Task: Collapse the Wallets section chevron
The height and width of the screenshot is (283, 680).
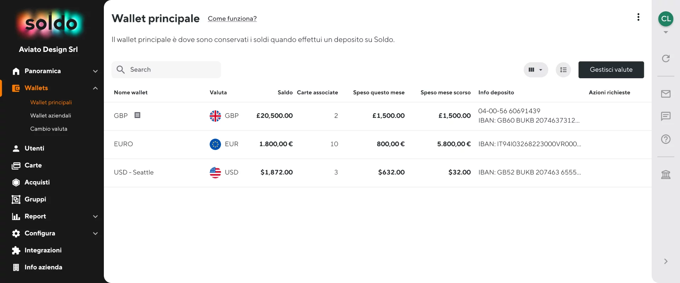Action: [95, 88]
